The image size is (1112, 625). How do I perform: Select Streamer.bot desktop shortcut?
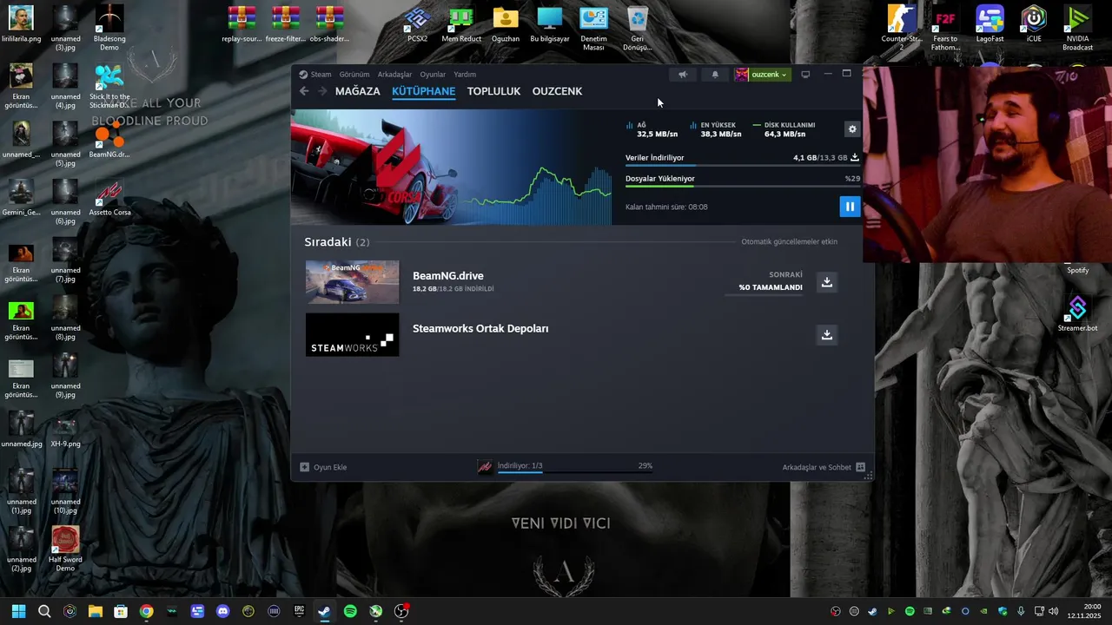pos(1078,314)
